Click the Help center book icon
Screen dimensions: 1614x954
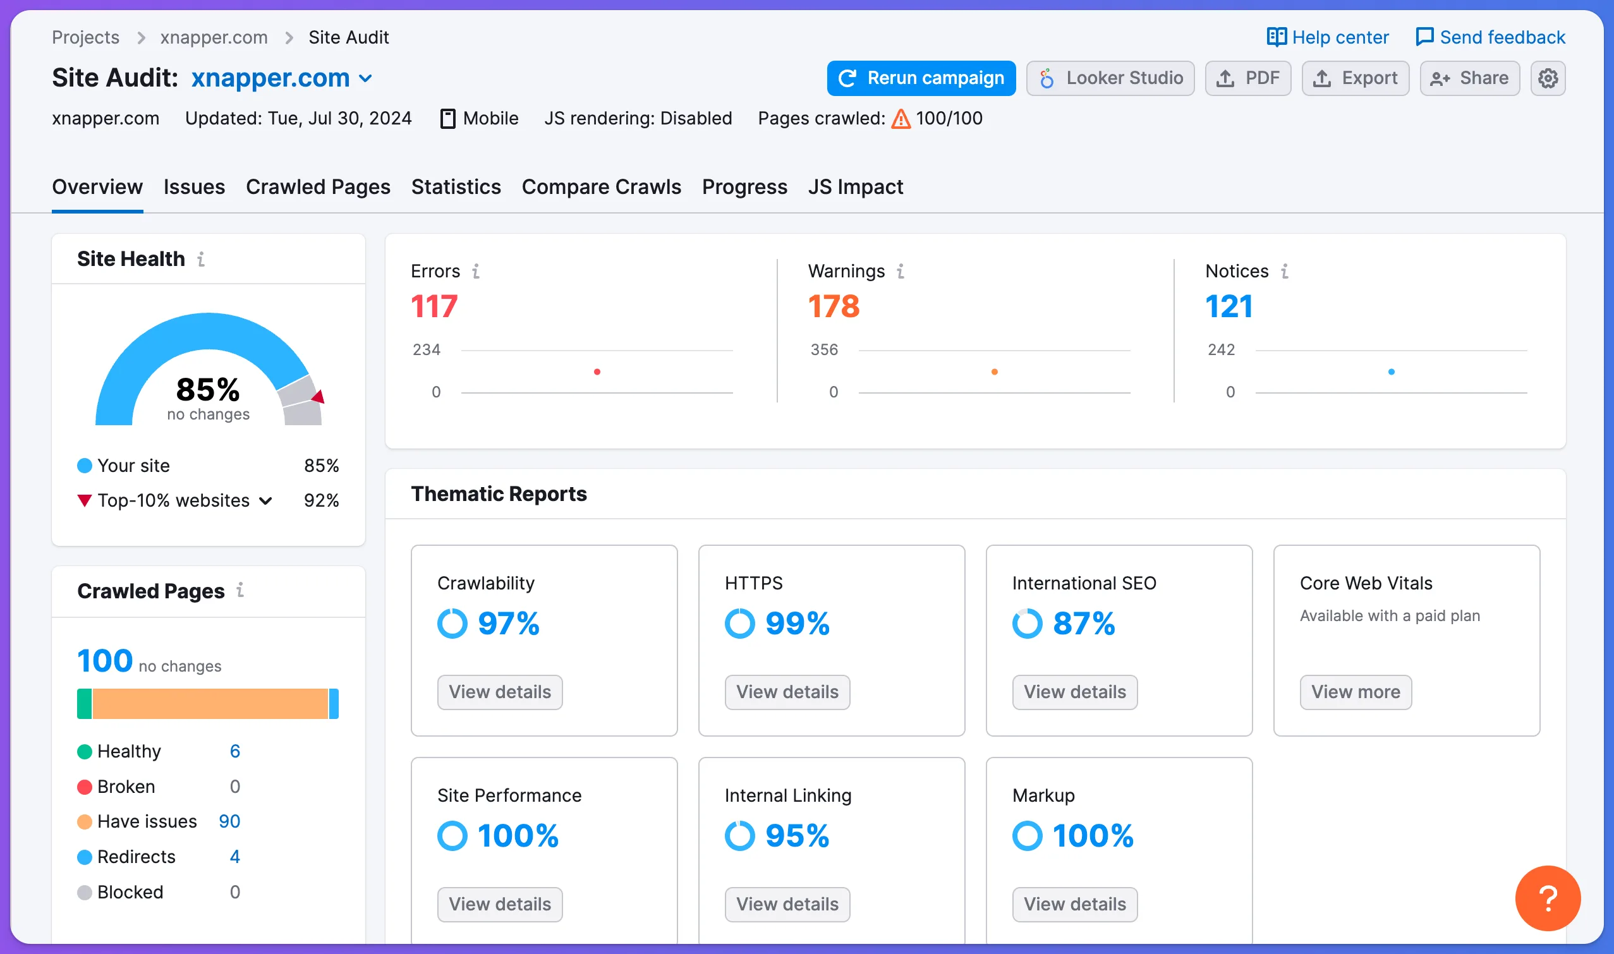pyautogui.click(x=1277, y=37)
